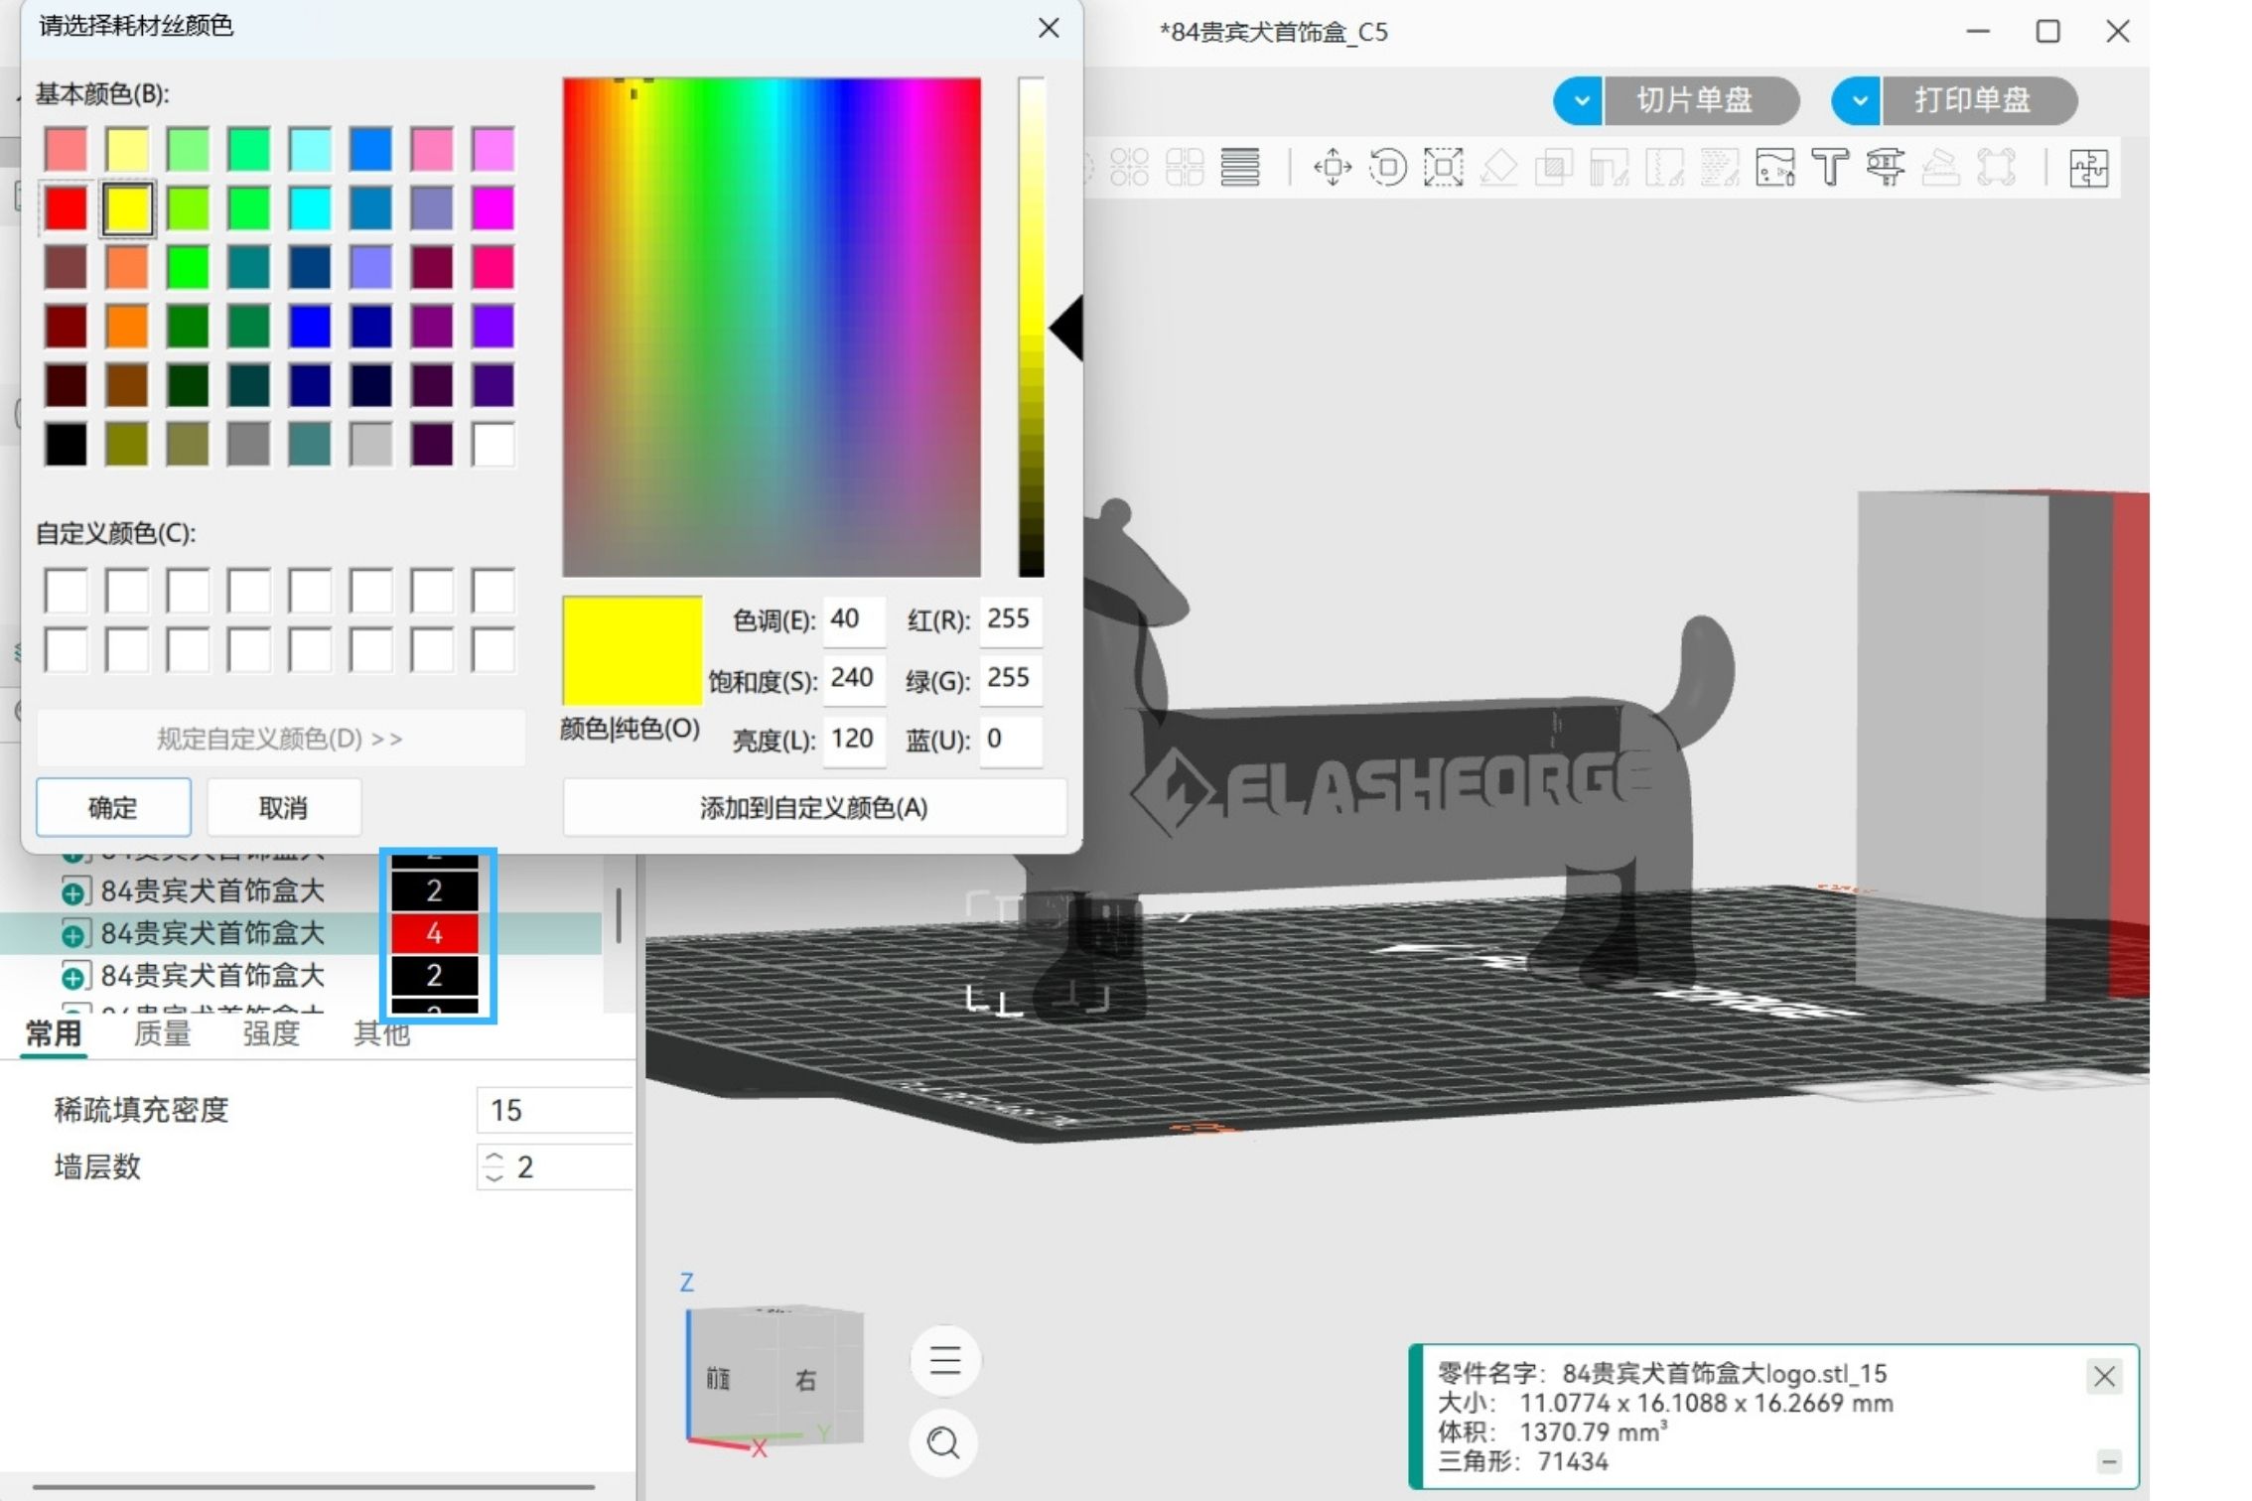Open the overlapping-squares boolean tool
Viewport: 2252px width, 1501px height.
click(1554, 167)
